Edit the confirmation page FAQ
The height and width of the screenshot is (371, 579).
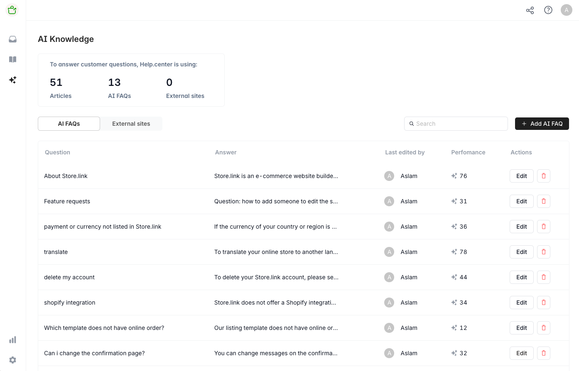(521, 353)
